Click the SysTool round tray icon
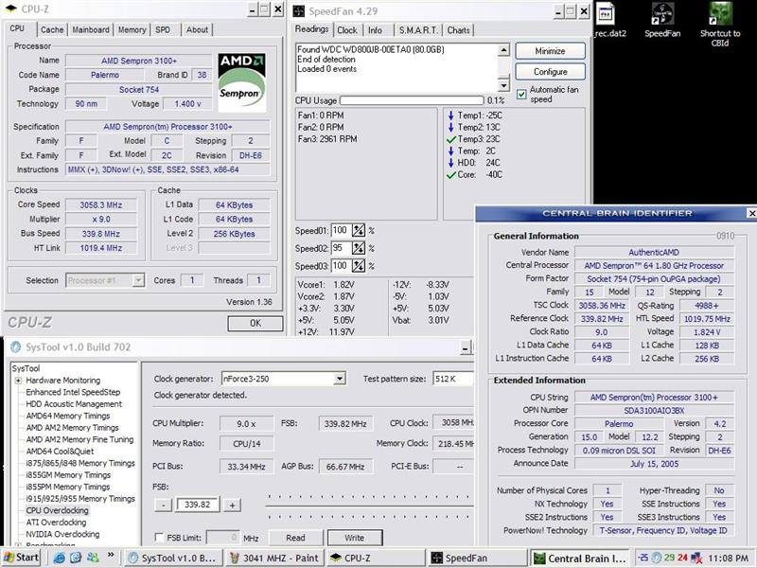The height and width of the screenshot is (568, 757). (x=657, y=558)
